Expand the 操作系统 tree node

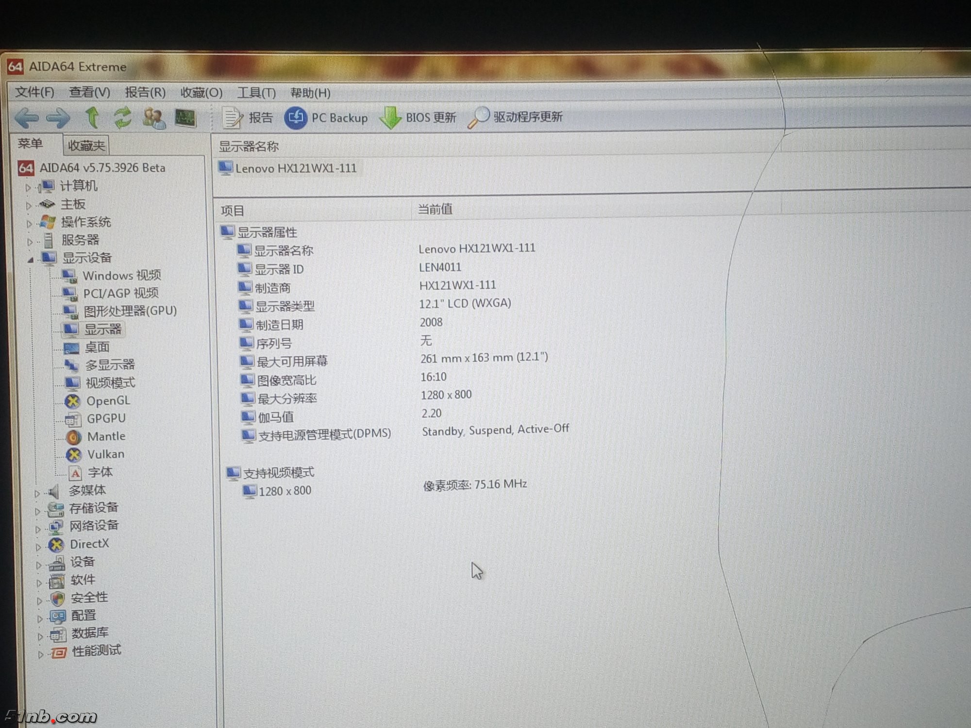(x=29, y=223)
